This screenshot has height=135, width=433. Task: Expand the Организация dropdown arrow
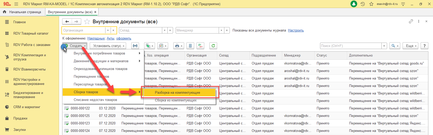point(108,30)
